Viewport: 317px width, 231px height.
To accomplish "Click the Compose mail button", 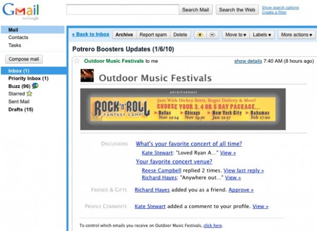I will click(24, 59).
